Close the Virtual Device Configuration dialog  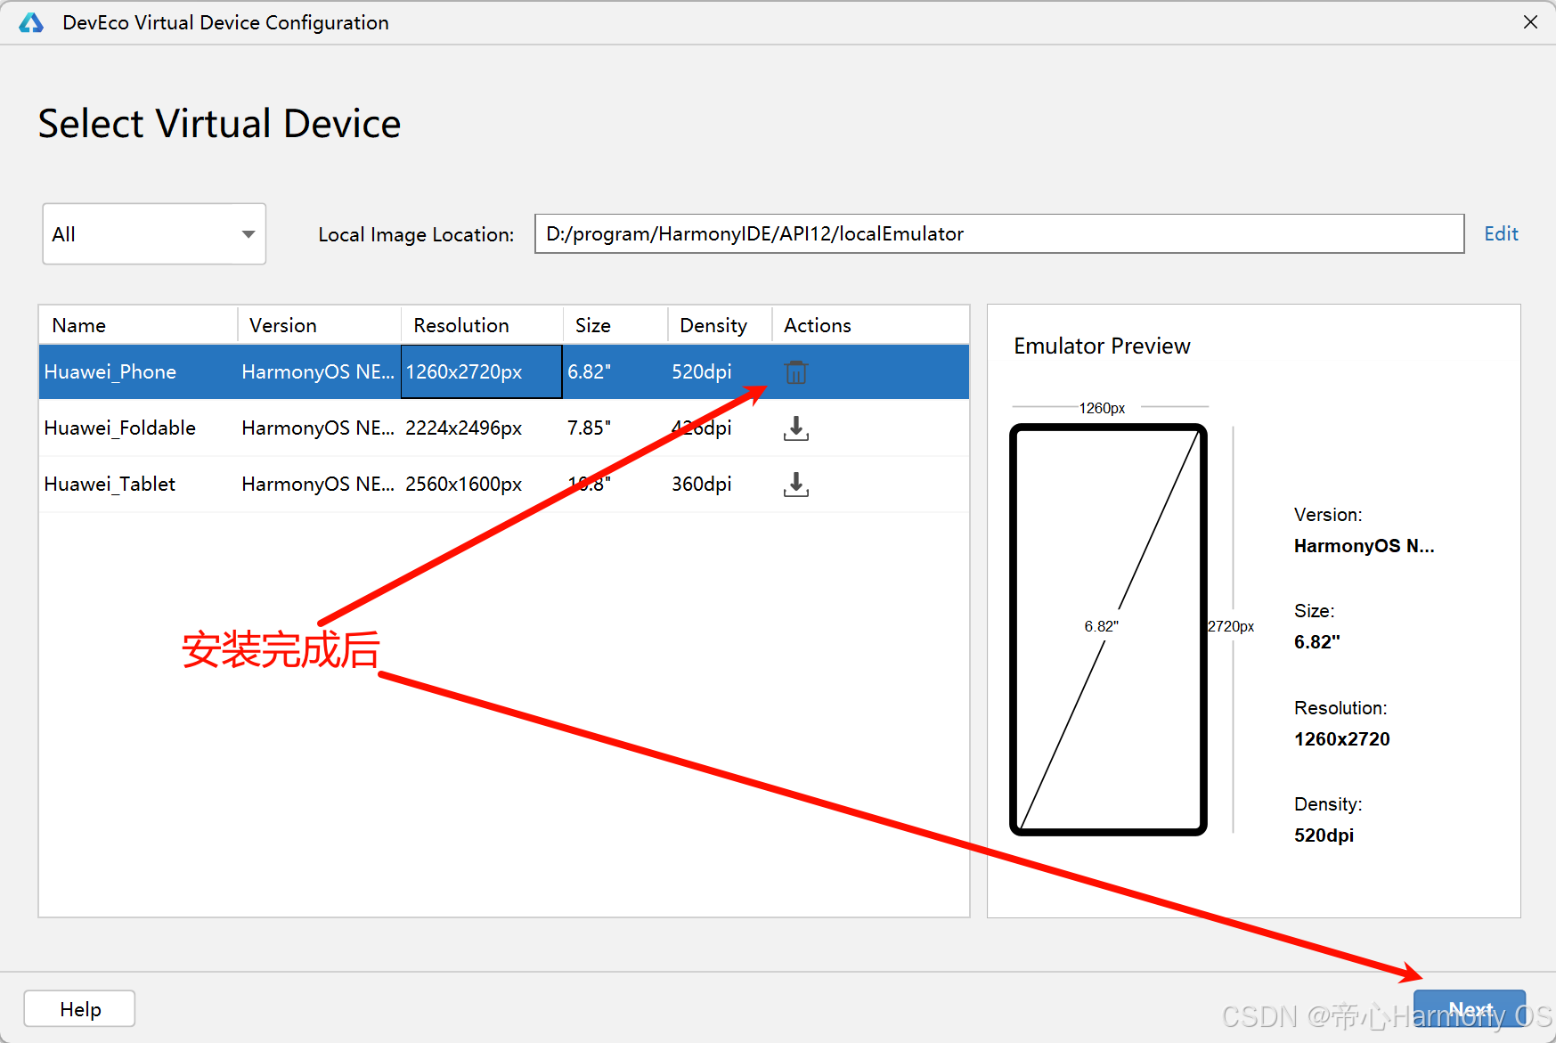click(x=1530, y=22)
